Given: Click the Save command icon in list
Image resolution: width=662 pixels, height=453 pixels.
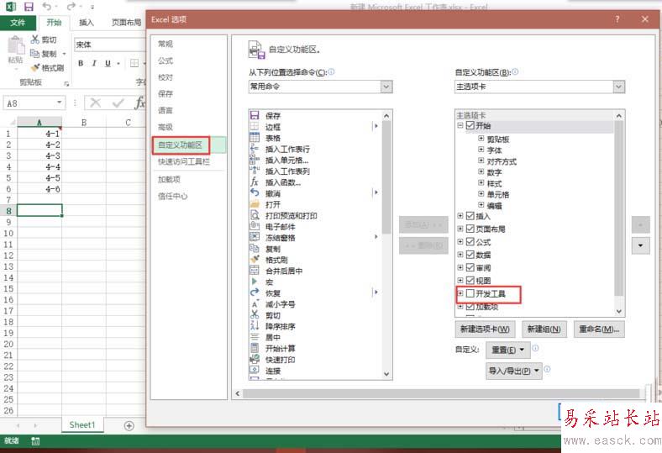Looking at the screenshot, I should click(x=255, y=115).
